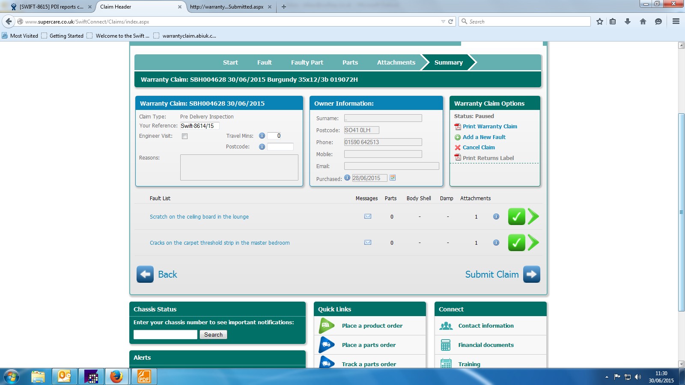Open the Firefox downloads arrow icon
Screen dimensions: 685x385
tap(628, 21)
